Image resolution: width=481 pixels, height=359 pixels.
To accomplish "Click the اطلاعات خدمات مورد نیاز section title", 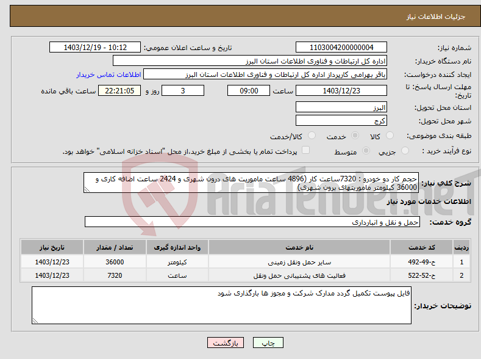I will tap(429, 201).
